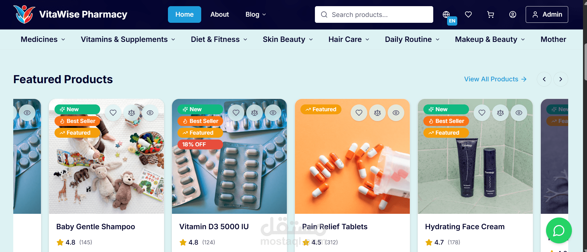Toggle wishlist heart on Baby Gentle Shampoo
587x252 pixels.
tap(113, 113)
